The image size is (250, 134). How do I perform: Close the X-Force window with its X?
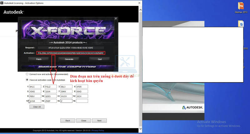(116, 19)
